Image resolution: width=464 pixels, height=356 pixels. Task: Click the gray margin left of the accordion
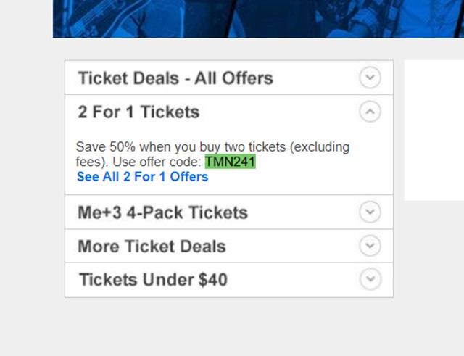pos(32,181)
